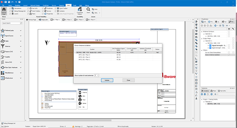Collapse the Output Maps tree node
The width and height of the screenshot is (237, 128).
pos(202,39)
